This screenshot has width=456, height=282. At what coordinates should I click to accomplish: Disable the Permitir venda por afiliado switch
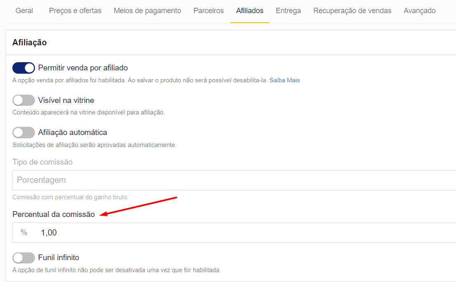(23, 68)
